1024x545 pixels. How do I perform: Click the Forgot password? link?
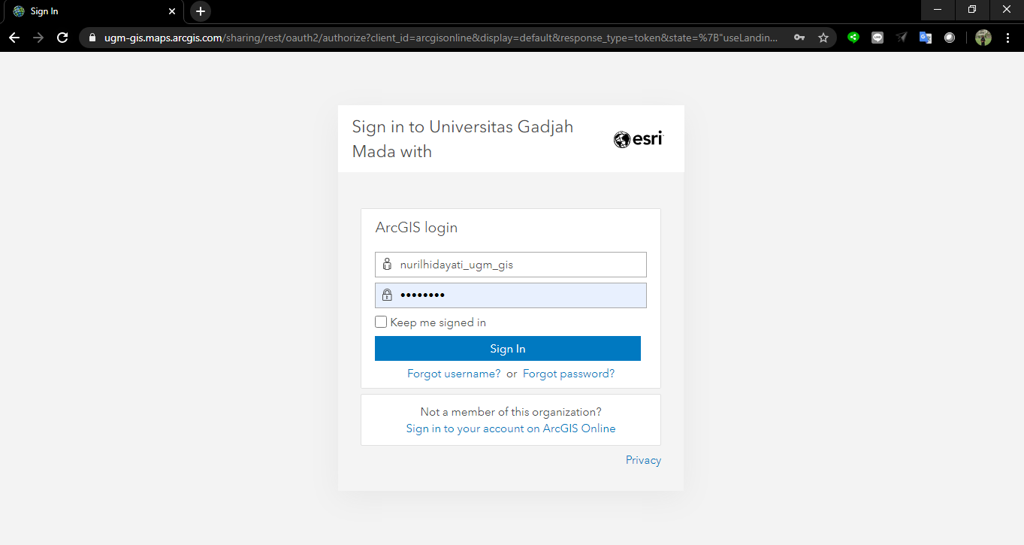[x=569, y=374]
